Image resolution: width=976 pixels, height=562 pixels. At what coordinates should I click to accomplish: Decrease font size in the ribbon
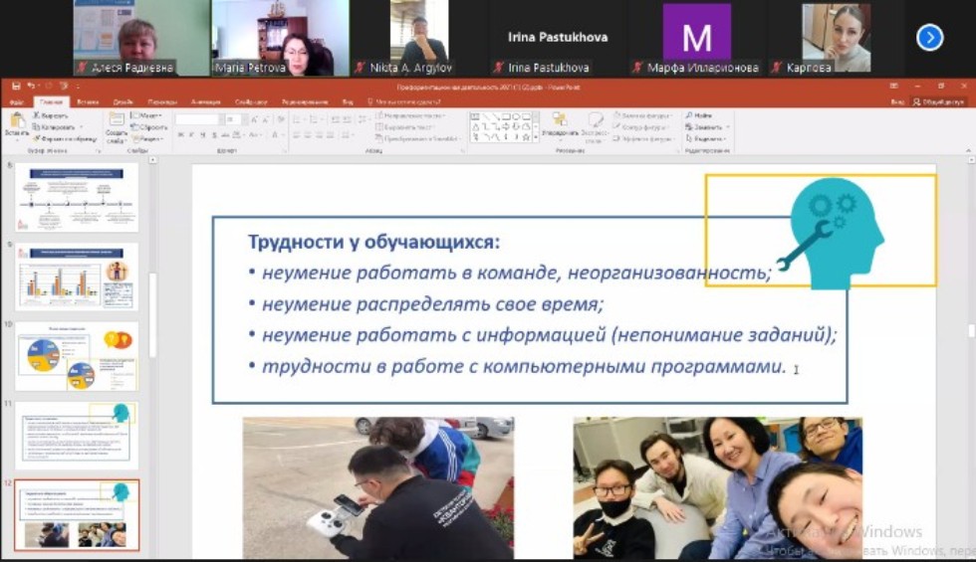(266, 119)
